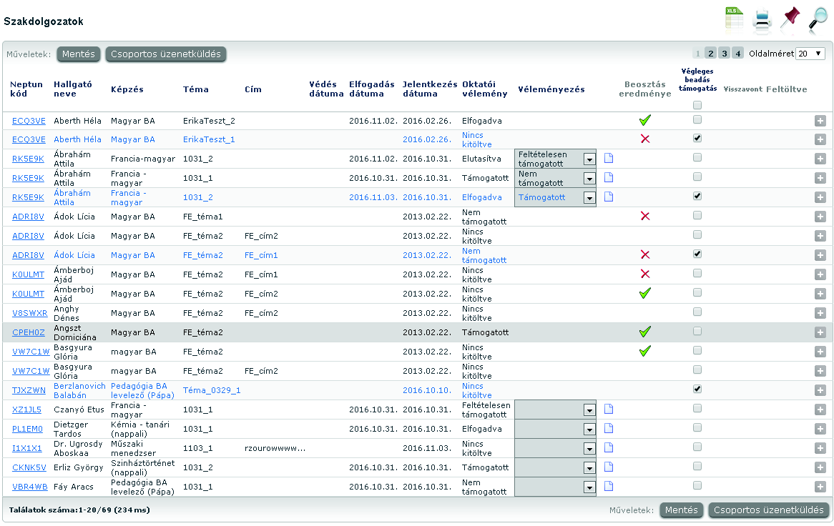Toggle the select-all checkbox under Végleges beadás támogatás

(697, 105)
